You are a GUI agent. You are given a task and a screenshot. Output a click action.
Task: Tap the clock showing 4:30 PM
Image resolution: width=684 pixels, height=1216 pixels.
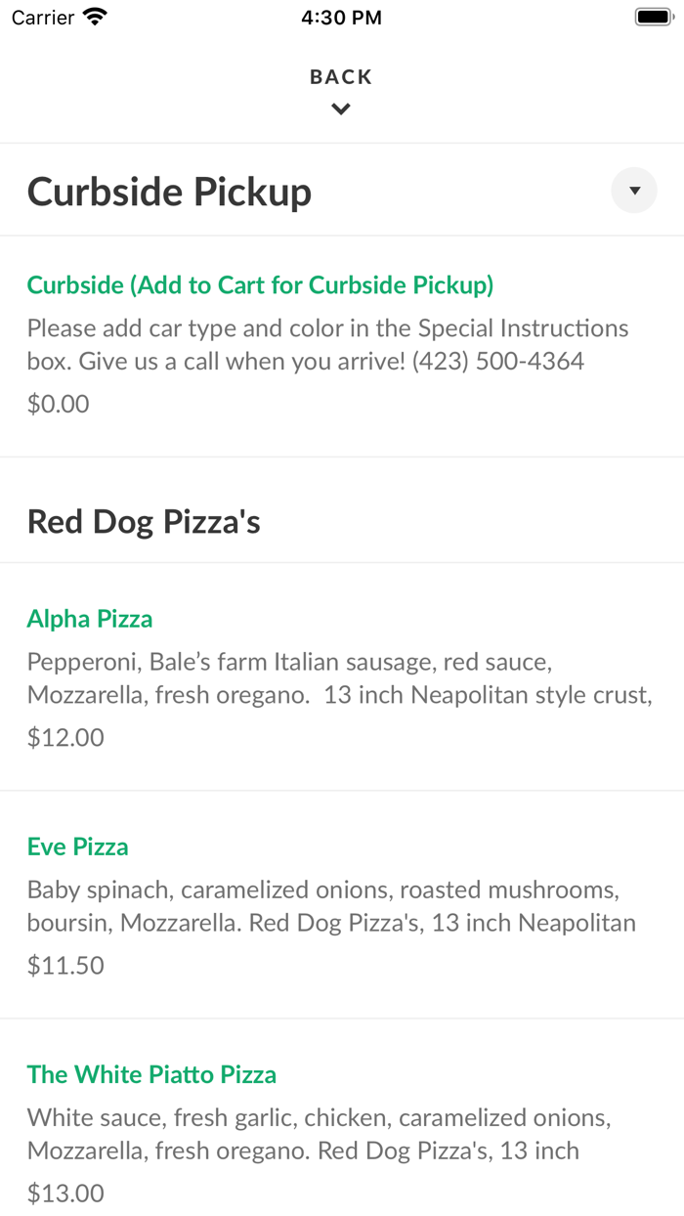(341, 17)
